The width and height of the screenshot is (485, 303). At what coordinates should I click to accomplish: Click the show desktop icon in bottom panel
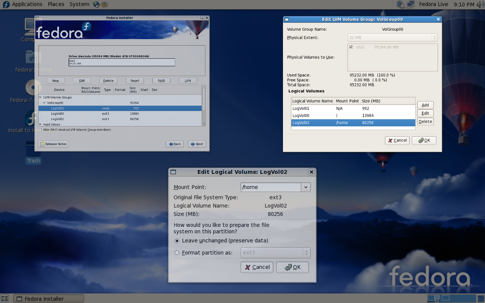click(5, 298)
